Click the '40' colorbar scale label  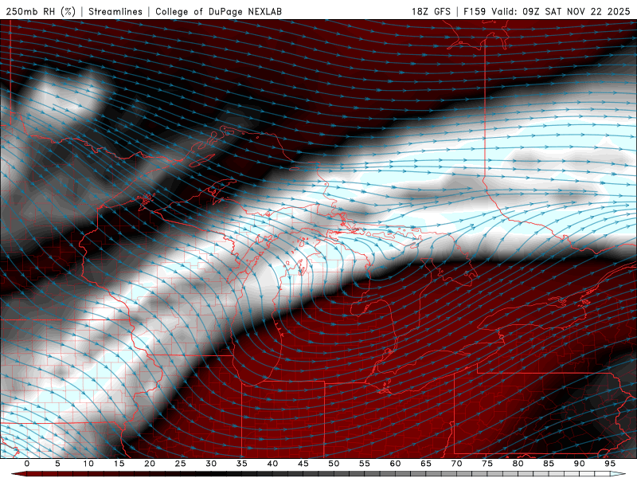(x=272, y=464)
